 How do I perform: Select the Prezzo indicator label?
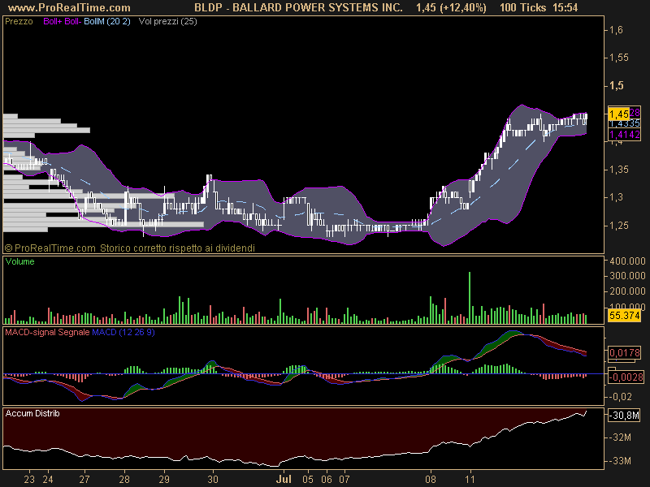(x=19, y=22)
